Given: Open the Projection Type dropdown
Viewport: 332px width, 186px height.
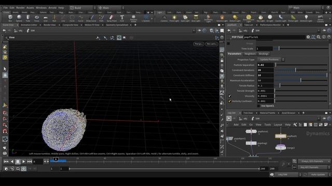Looking at the screenshot, I should coord(271,60).
